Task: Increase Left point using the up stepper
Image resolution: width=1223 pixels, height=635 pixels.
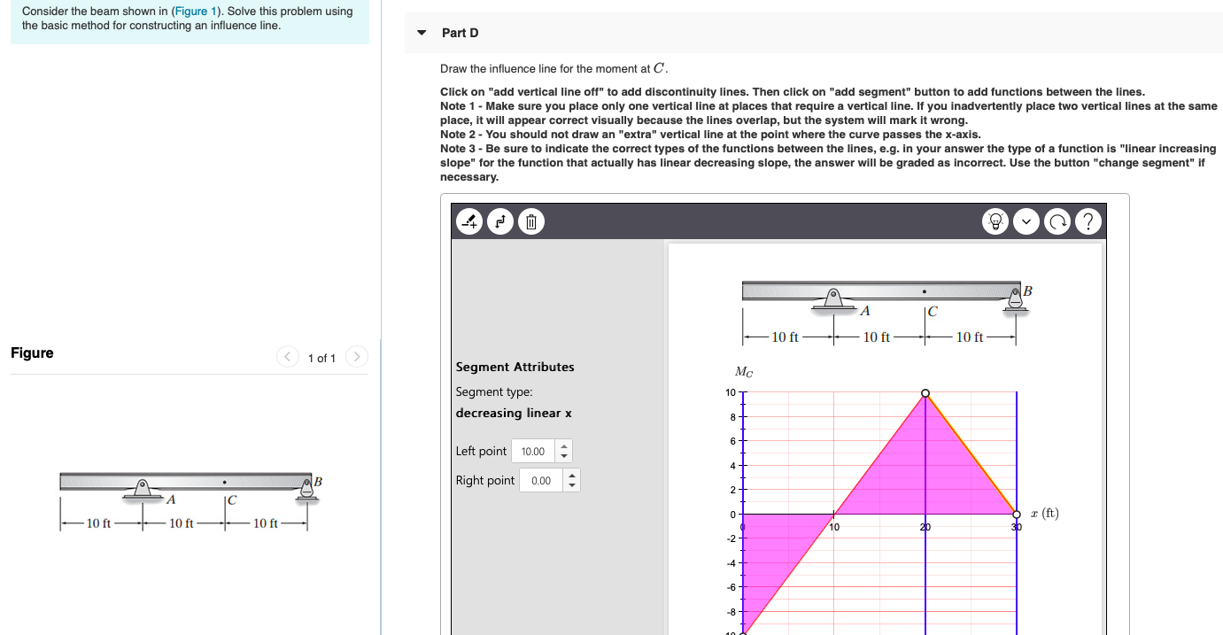Action: tap(564, 446)
